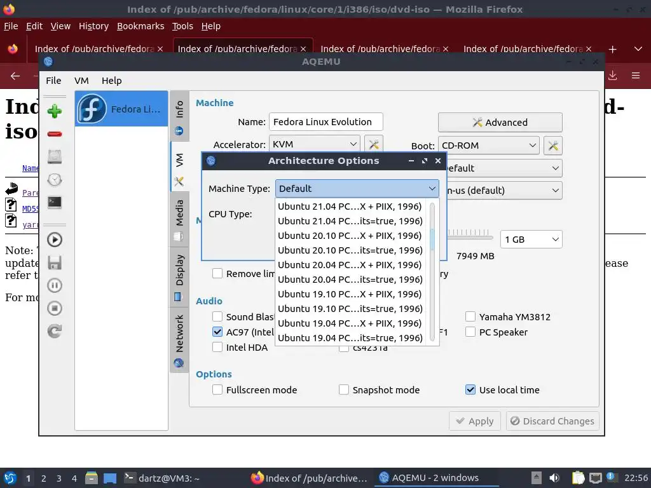Click the memory size slider track
The height and width of the screenshot is (488, 651).
tap(470, 238)
